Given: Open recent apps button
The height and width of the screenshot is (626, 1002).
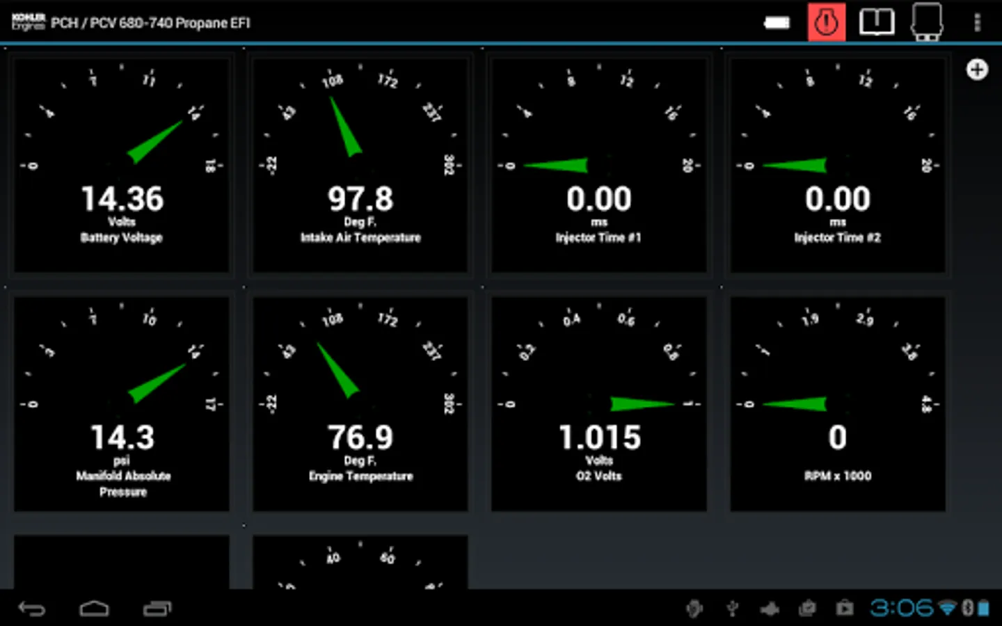Looking at the screenshot, I should pos(157,609).
